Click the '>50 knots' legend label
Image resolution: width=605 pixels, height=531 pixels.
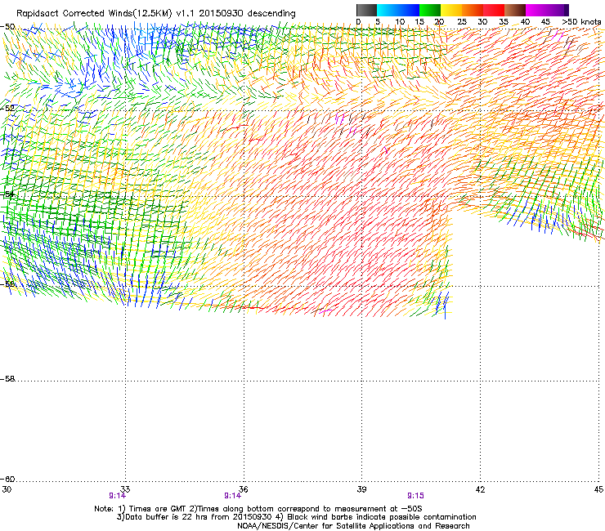click(581, 22)
